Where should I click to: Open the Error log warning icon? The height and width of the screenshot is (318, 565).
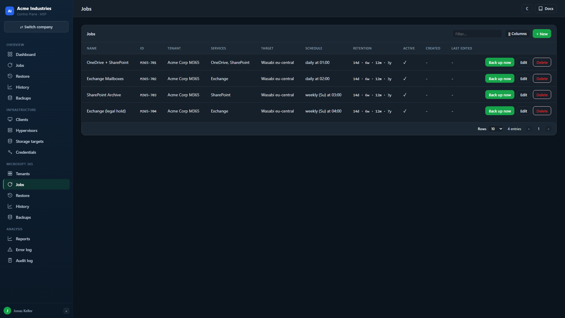(10, 250)
